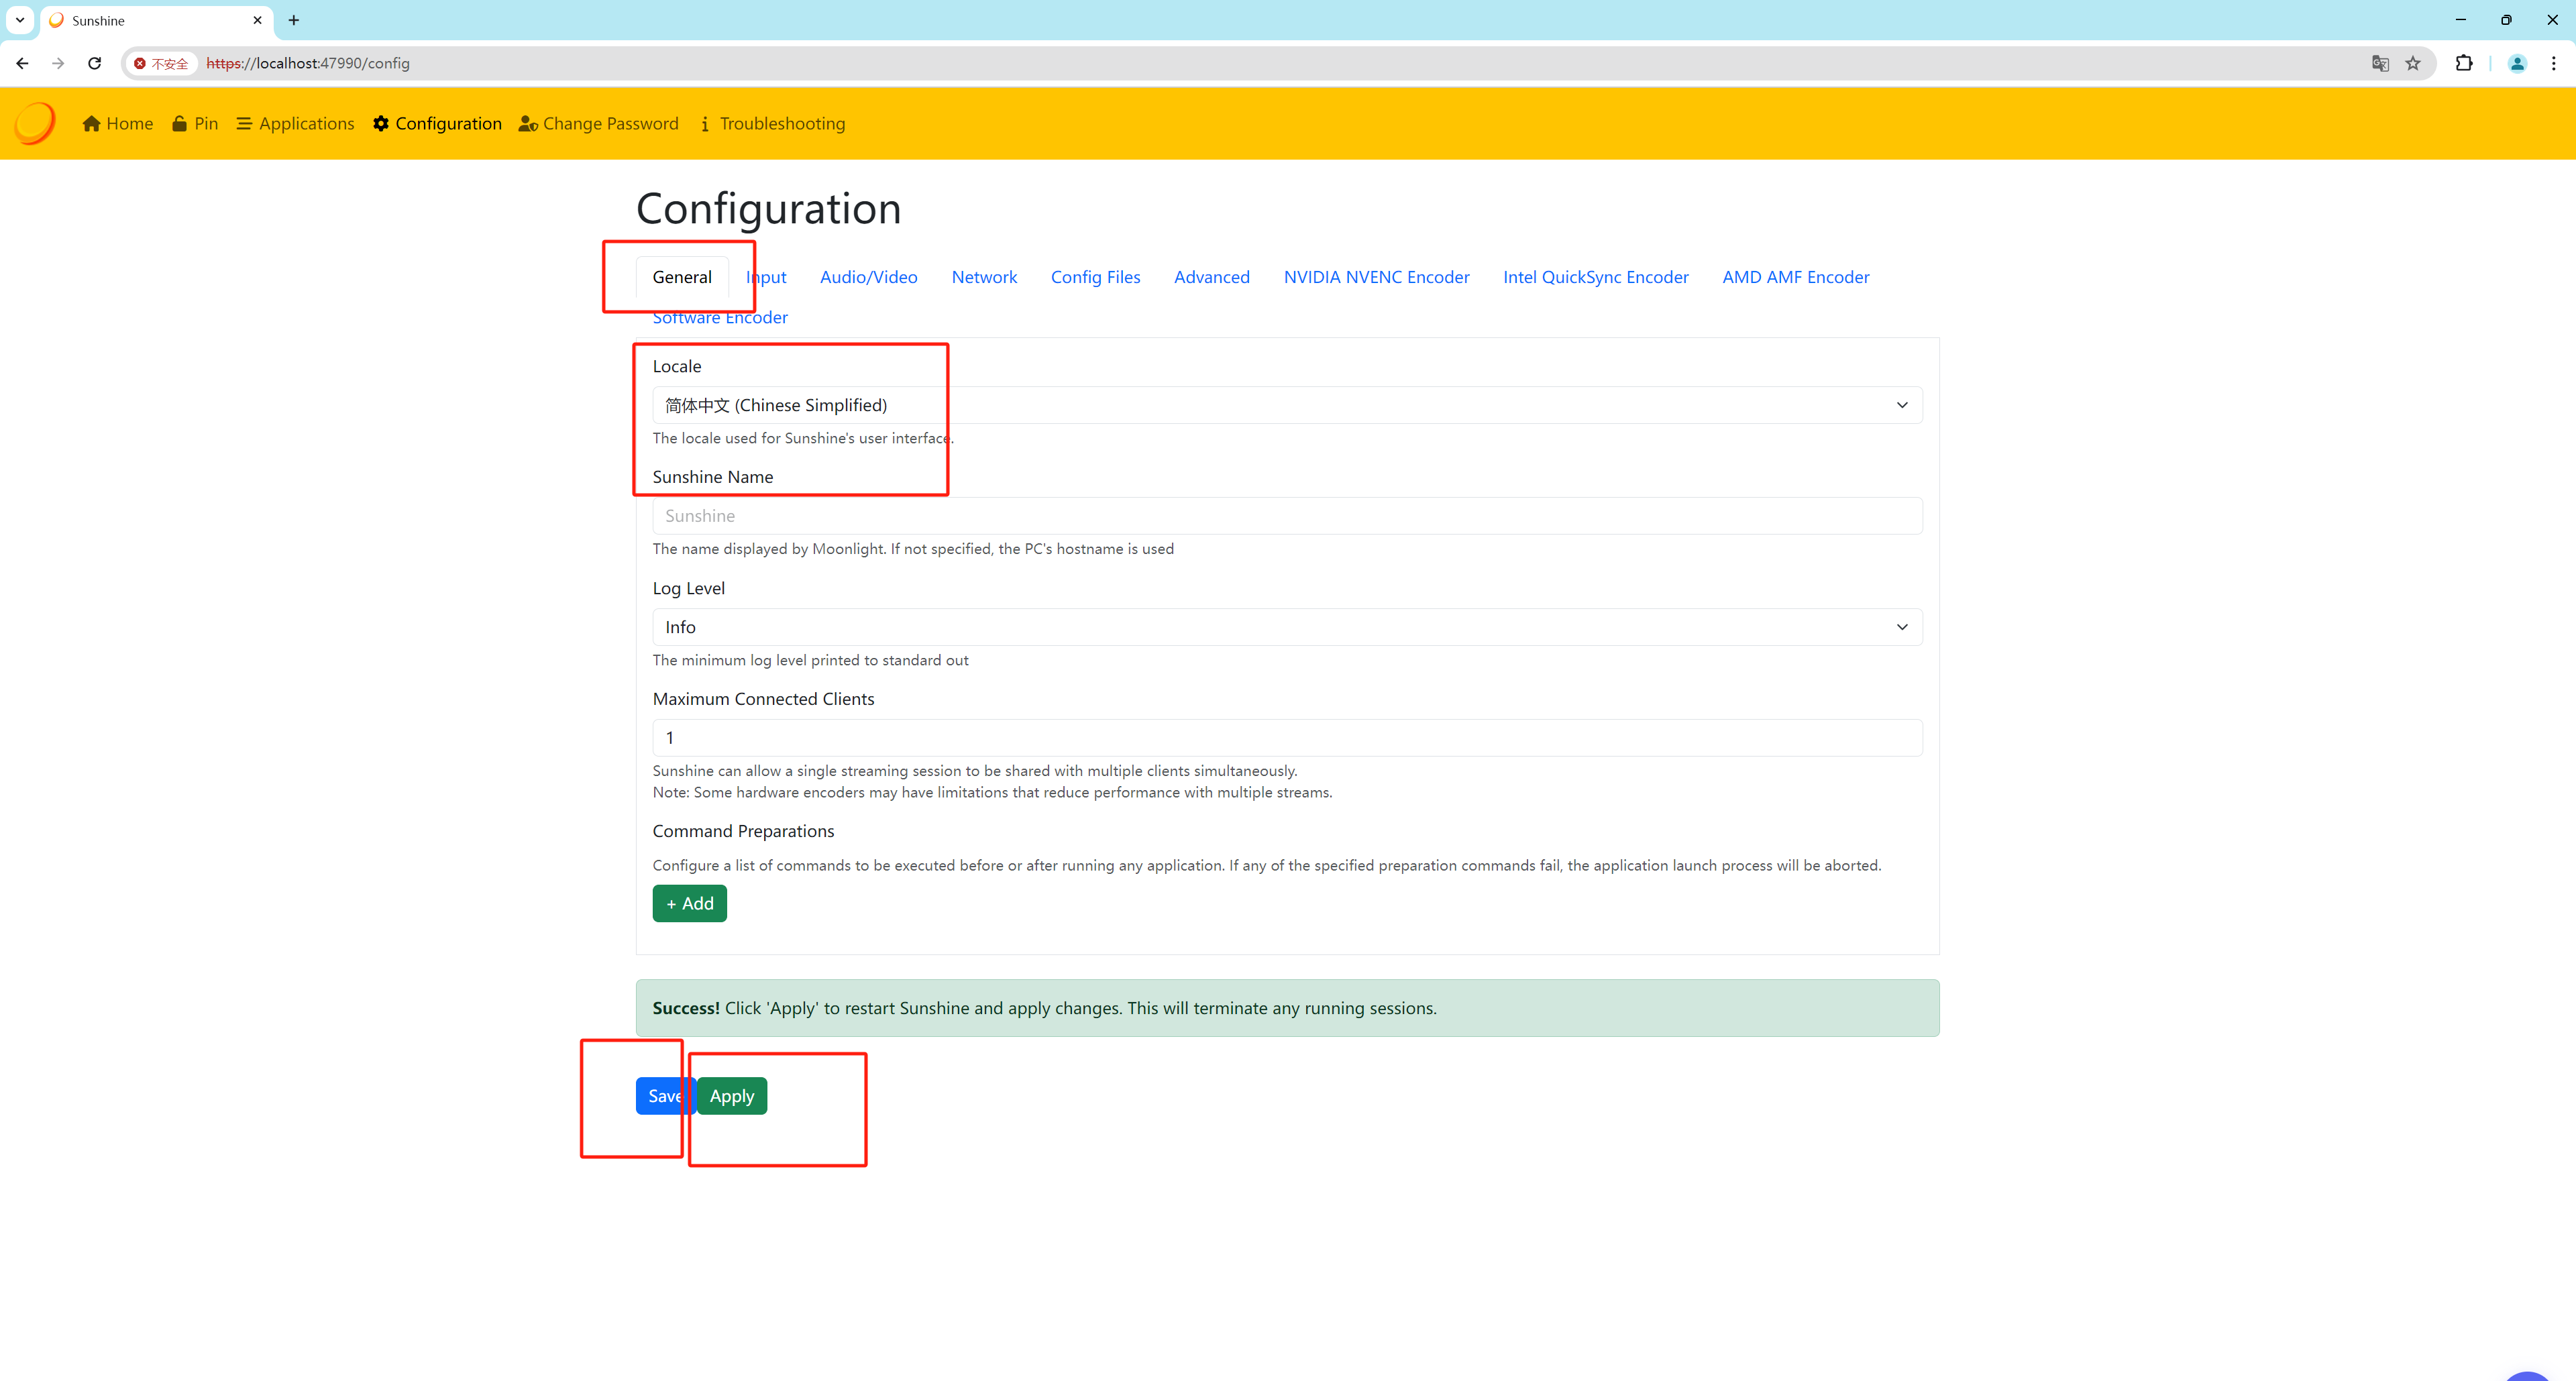Expand the Locale dropdown
Image resolution: width=2576 pixels, height=1381 pixels.
tap(1287, 405)
